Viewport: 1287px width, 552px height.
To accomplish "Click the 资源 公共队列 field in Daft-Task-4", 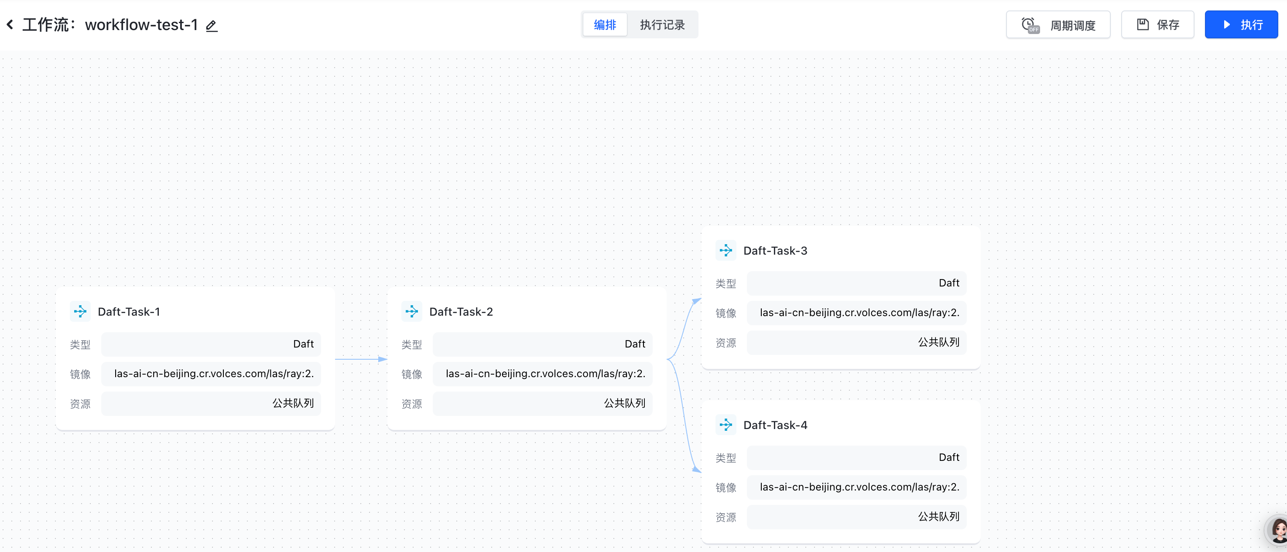I will 856,517.
